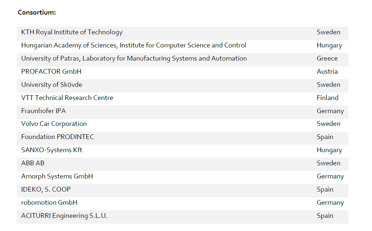Click Volvo Car Corporation name
The height and width of the screenshot is (231, 372).
(x=54, y=124)
